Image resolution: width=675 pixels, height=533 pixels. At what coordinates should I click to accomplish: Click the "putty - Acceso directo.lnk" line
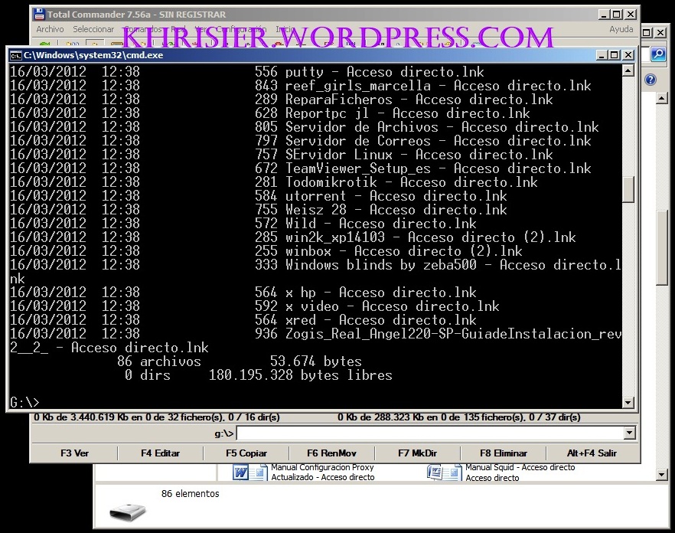(247, 71)
